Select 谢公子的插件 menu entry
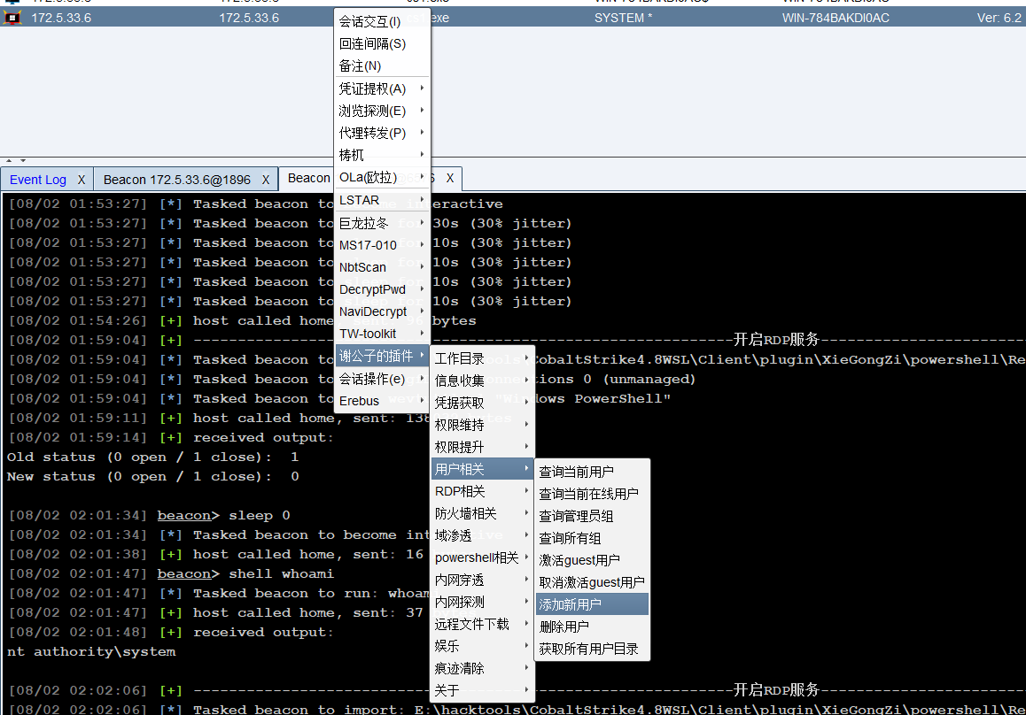Image resolution: width=1026 pixels, height=715 pixels. click(x=382, y=357)
